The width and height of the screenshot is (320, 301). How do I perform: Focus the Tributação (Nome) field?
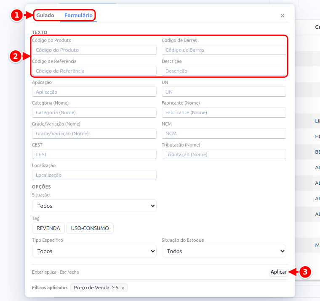point(224,154)
